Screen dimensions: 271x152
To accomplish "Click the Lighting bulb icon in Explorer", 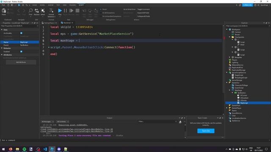I will [230, 62].
